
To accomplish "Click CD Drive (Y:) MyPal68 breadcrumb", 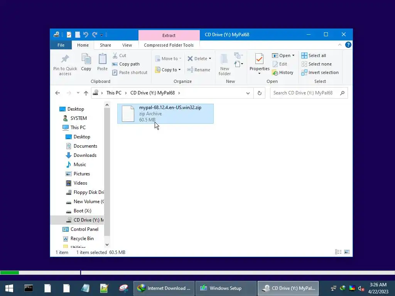I will (x=152, y=93).
